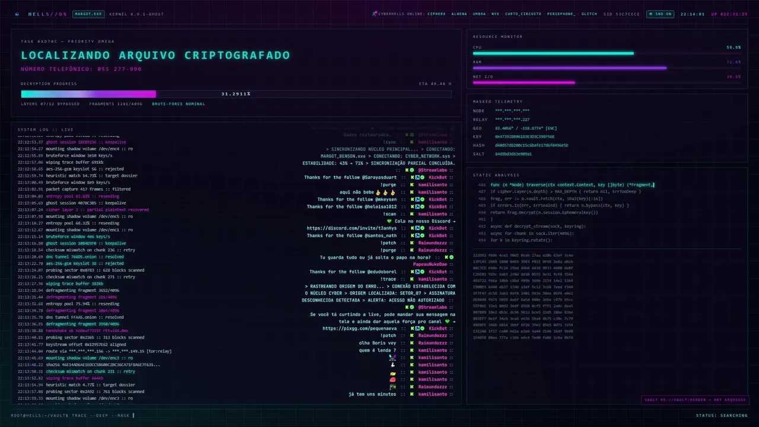Select online user ALHENA

(x=459, y=14)
